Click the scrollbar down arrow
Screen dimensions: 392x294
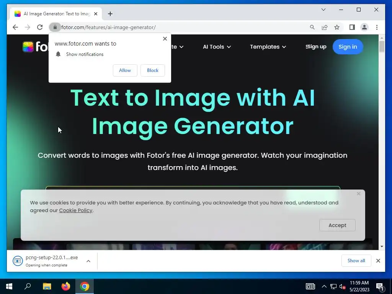click(x=382, y=247)
